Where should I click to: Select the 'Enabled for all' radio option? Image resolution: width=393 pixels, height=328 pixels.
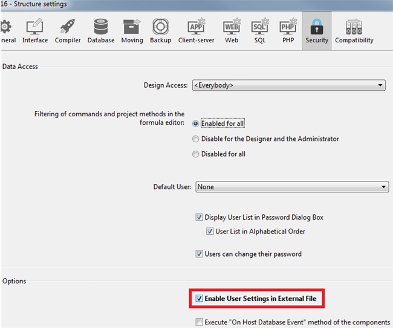click(196, 123)
